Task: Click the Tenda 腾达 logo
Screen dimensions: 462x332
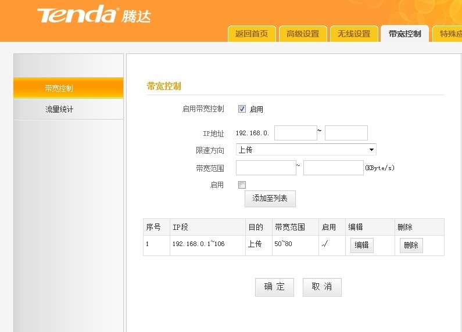Action: [x=94, y=15]
